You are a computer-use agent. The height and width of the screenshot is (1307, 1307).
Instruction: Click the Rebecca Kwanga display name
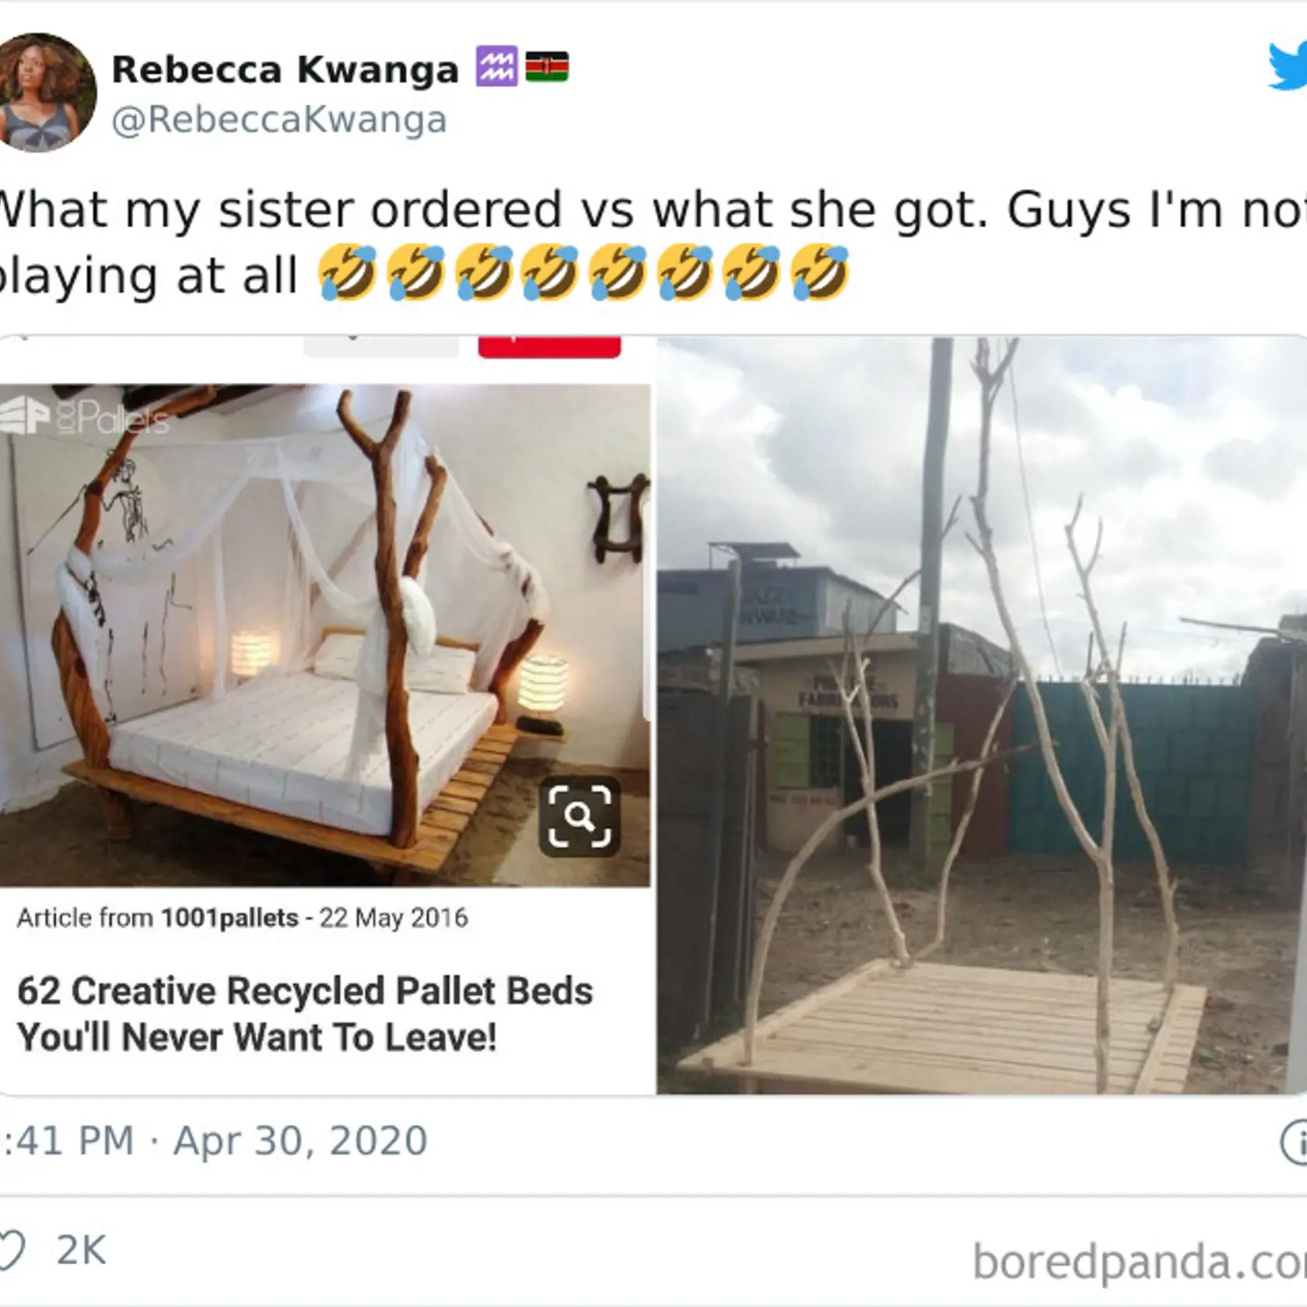click(285, 69)
